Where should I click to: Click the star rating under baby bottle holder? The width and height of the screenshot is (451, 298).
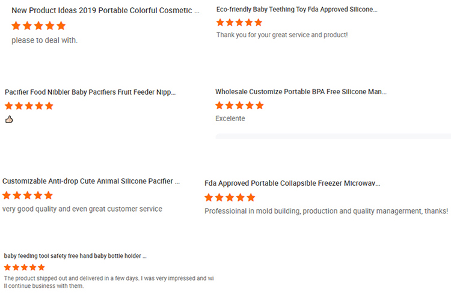click(25, 267)
